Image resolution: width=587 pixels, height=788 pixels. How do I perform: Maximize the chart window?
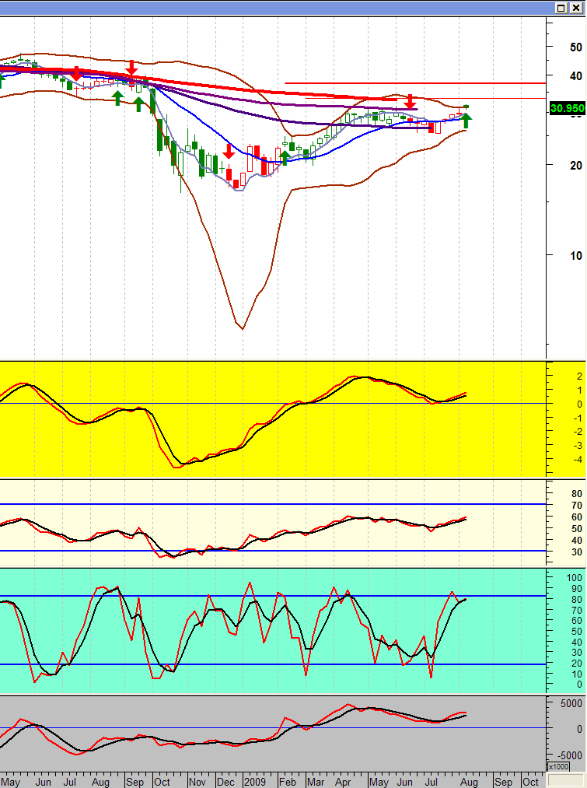[561, 8]
